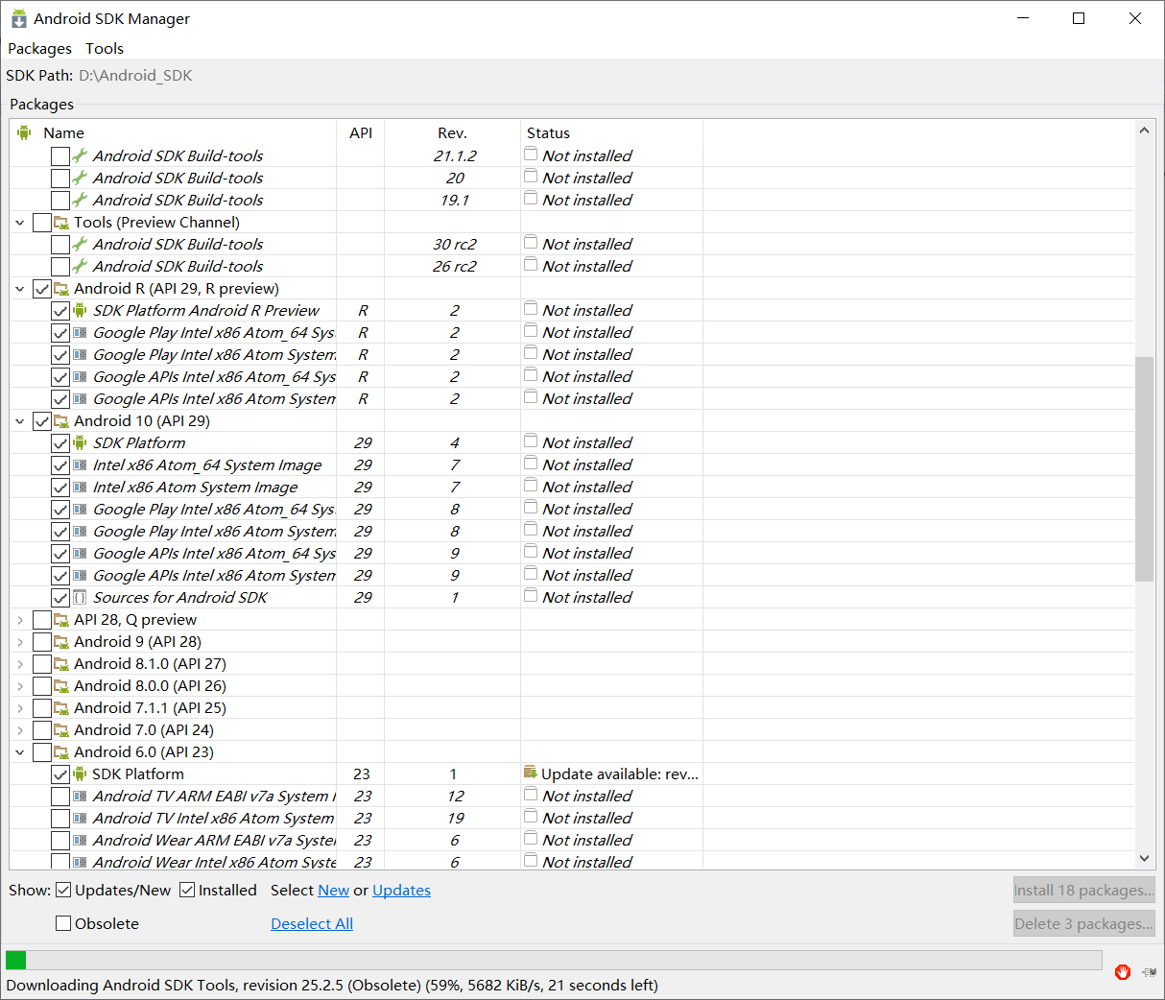
Task: Open the Tools menu
Action: (x=105, y=48)
